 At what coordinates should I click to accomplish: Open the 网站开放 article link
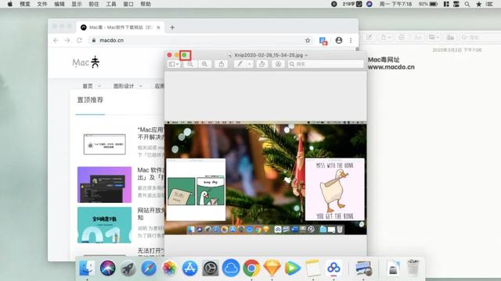coord(151,214)
